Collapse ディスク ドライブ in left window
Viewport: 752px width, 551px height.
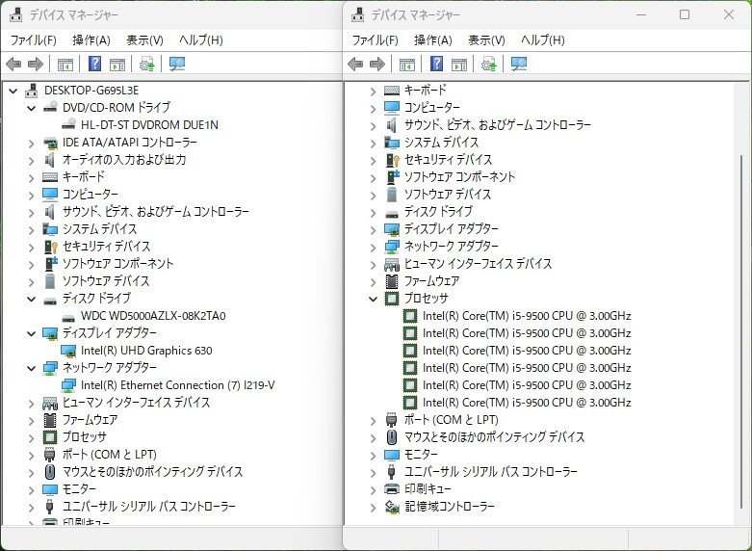click(x=32, y=299)
